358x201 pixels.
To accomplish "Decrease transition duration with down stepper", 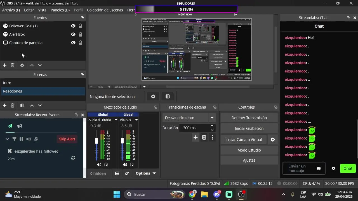I will tap(212, 130).
